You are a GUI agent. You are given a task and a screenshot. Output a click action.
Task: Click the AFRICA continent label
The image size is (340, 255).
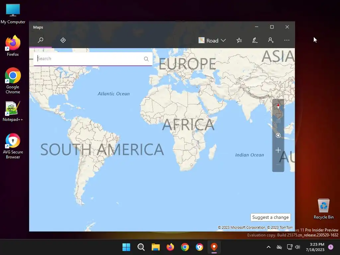coord(188,125)
